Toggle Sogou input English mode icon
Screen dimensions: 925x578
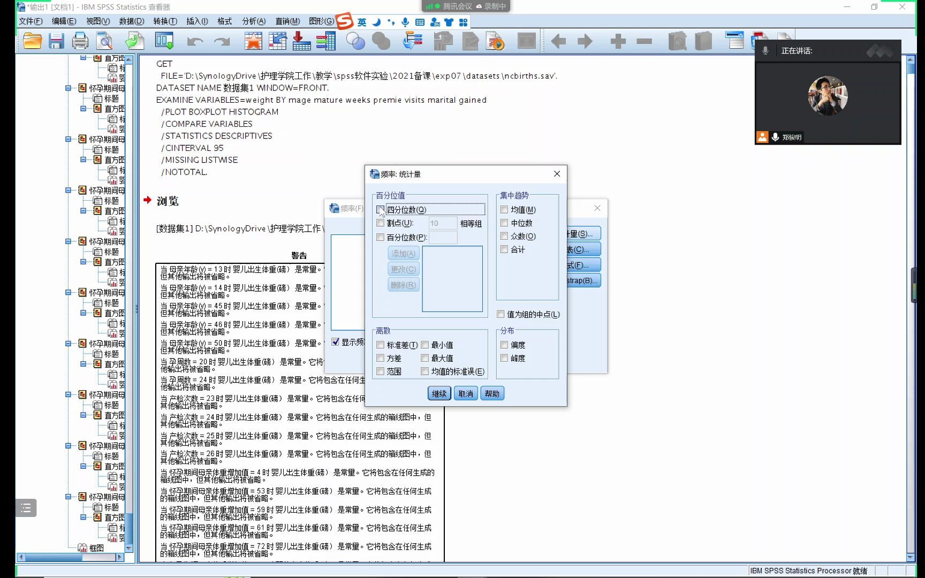point(362,22)
